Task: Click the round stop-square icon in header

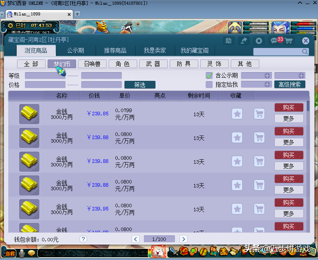Action: 259,41
